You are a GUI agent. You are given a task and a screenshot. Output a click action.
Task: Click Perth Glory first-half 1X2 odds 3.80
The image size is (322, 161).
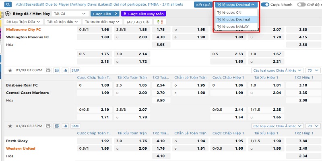point(304,141)
